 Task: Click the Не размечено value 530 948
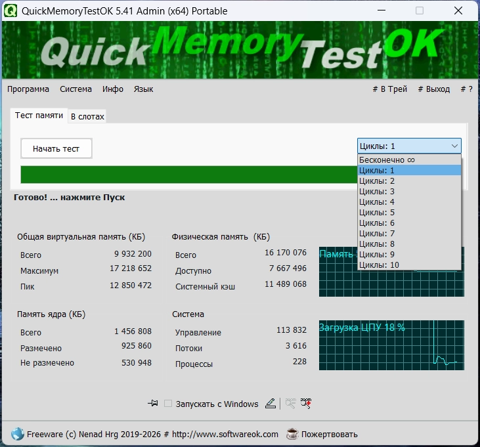137,362
